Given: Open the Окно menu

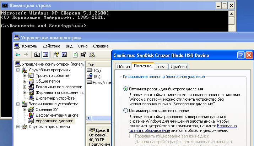Looking at the screenshot, I should [83, 46].
